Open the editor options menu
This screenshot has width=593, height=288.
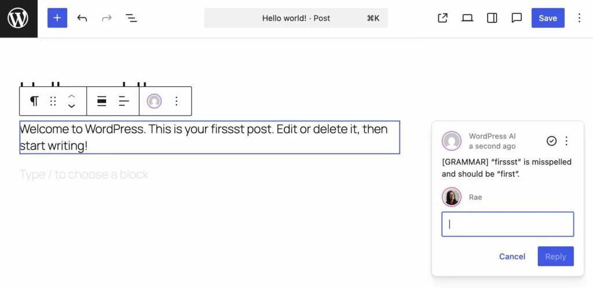pos(579,18)
